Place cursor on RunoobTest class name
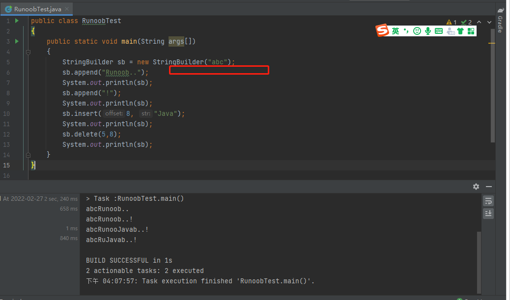 (102, 21)
